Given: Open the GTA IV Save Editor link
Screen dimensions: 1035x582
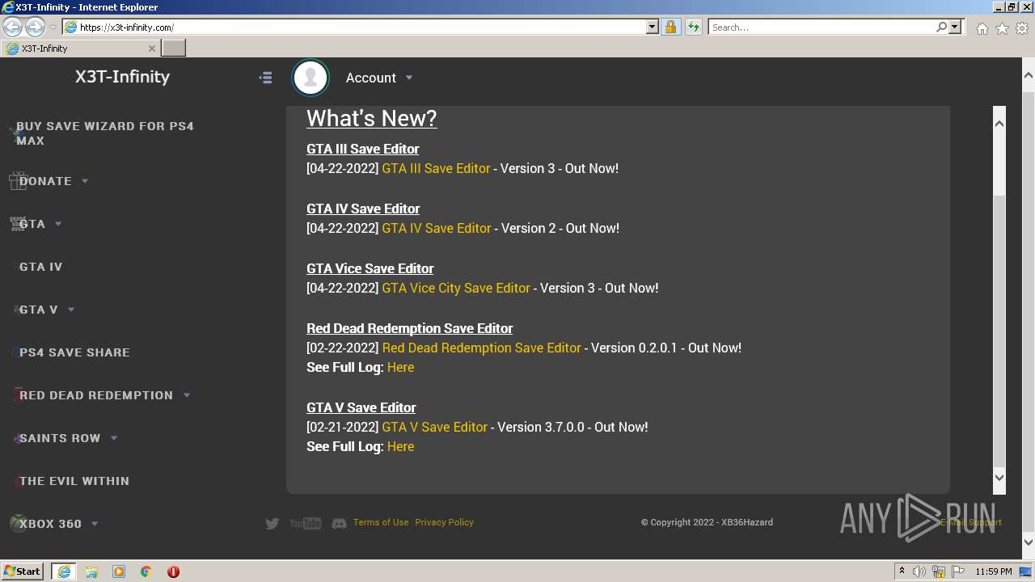Looking at the screenshot, I should point(437,228).
